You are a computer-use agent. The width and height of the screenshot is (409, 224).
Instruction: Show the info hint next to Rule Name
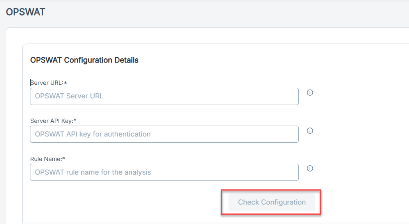coord(310,169)
